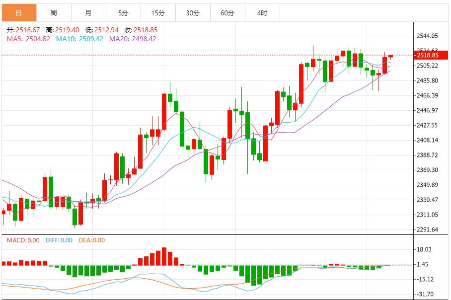The width and height of the screenshot is (451, 300).
Task: Switch to the 4时 four-hour tab
Action: pos(262,13)
